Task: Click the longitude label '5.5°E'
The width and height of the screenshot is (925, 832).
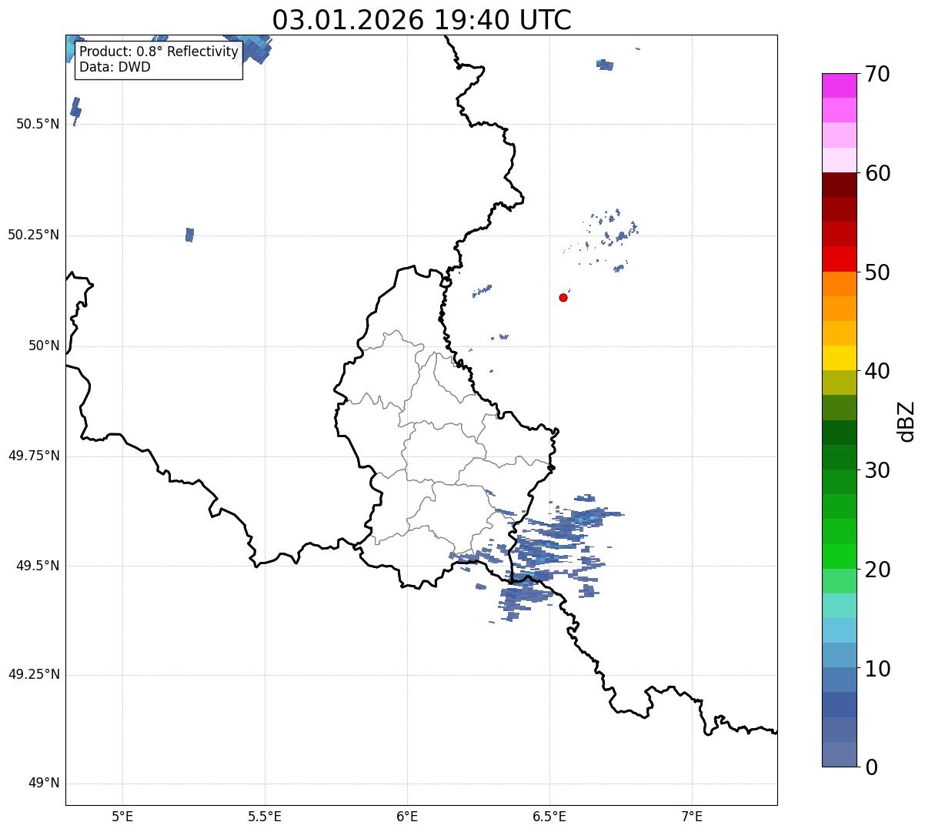Action: (x=265, y=816)
